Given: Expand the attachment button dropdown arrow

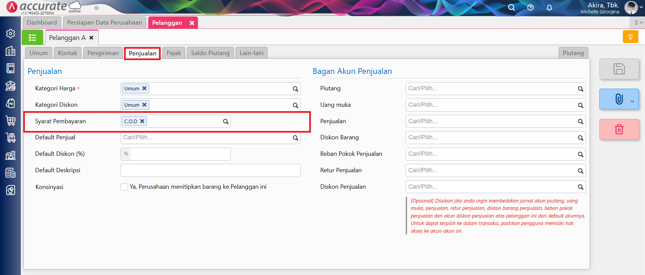Looking at the screenshot, I should click(632, 101).
